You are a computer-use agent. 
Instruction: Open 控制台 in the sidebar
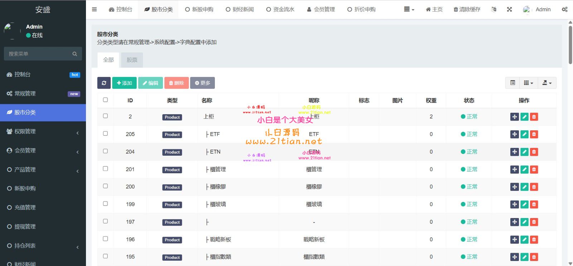coord(43,74)
